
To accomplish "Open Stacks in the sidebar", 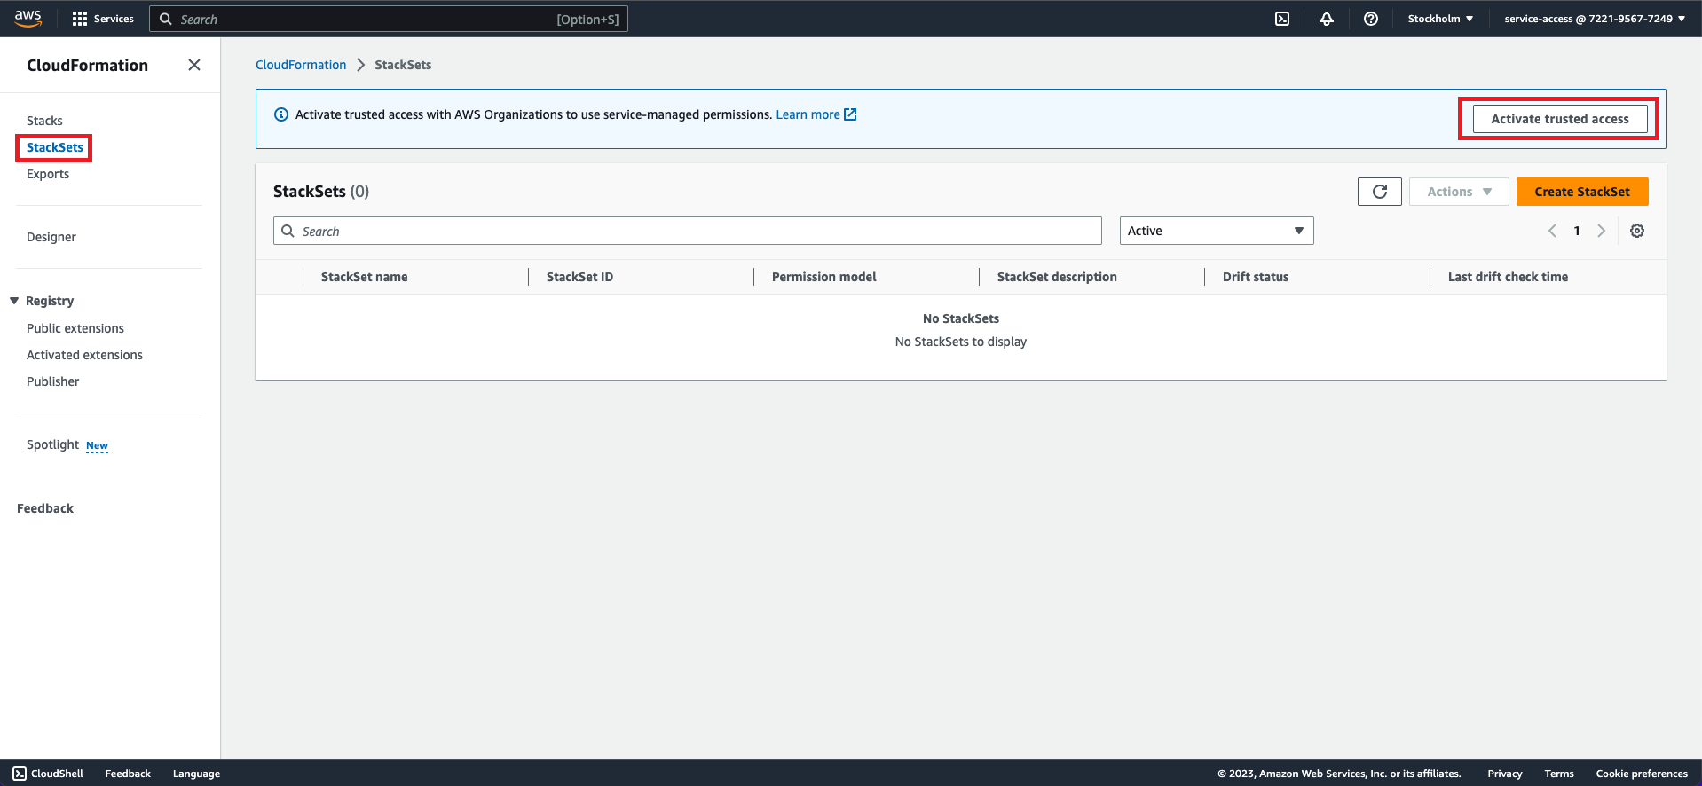I will click(44, 121).
